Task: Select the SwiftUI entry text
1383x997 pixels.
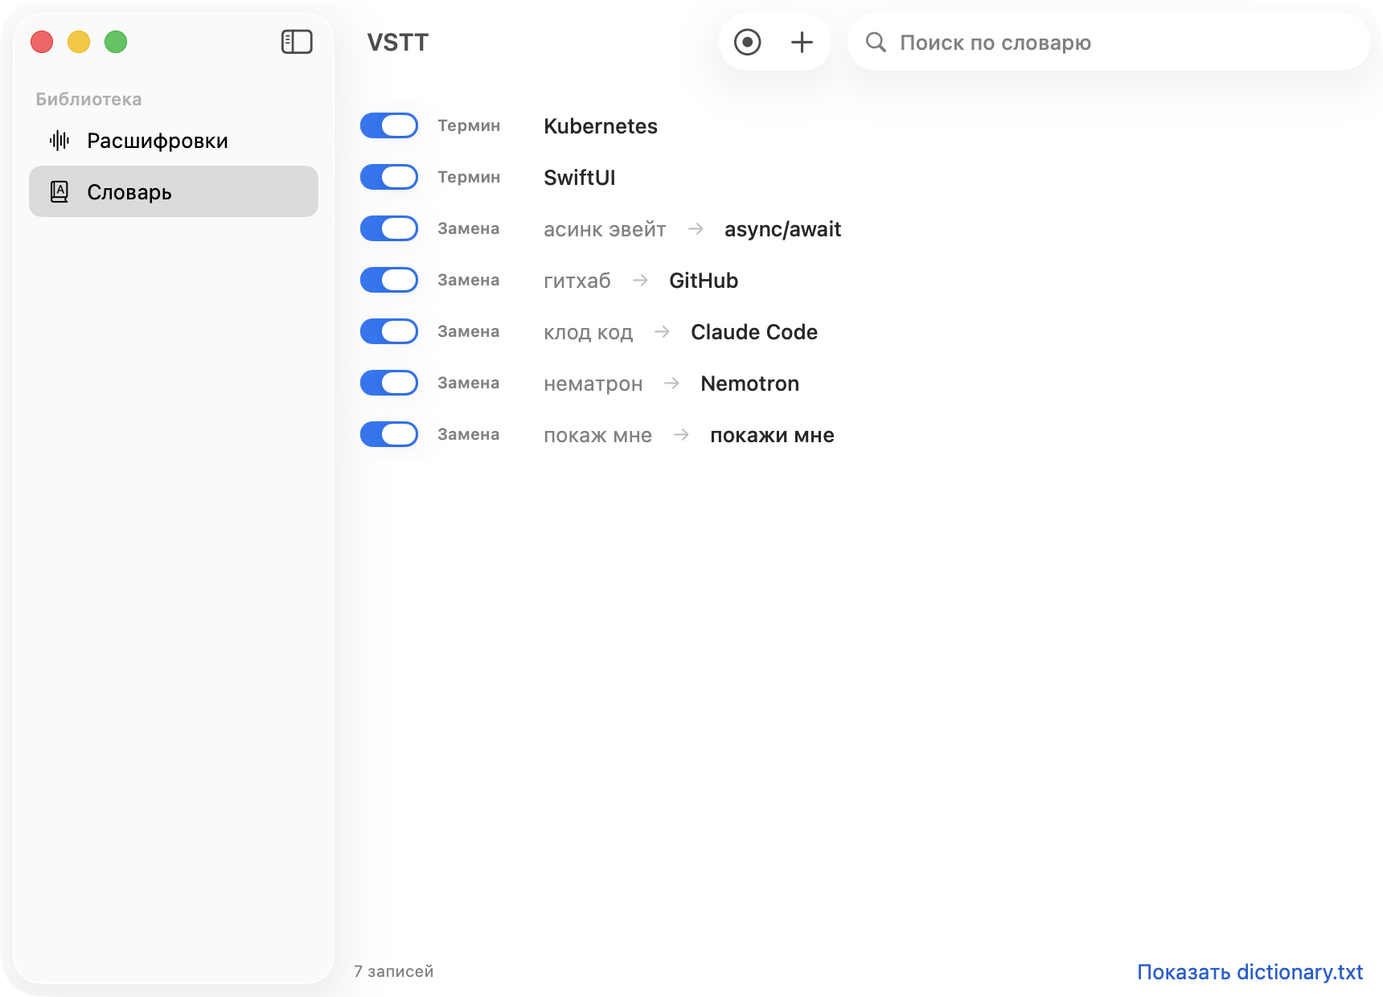Action: tap(580, 178)
